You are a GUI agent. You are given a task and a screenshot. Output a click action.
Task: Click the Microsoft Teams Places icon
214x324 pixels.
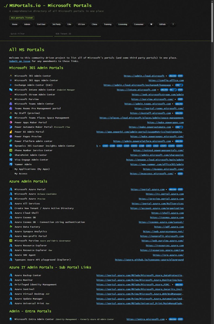[11, 118]
